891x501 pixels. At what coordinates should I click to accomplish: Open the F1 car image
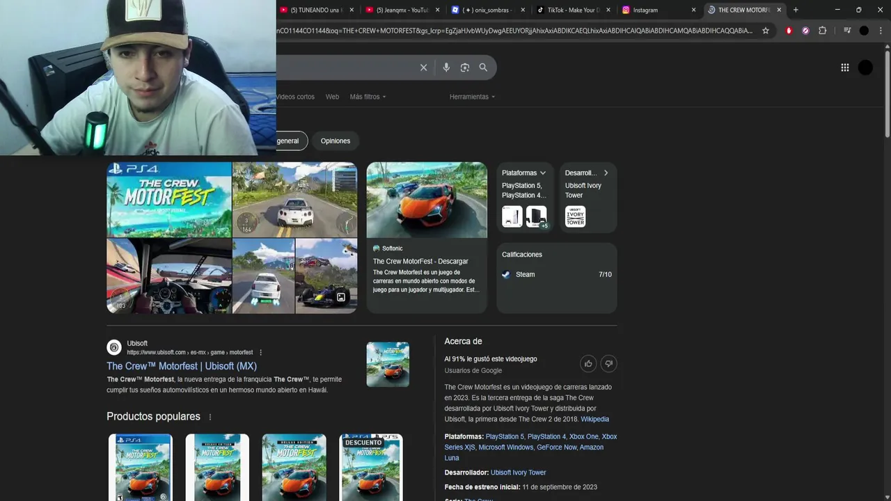pos(326,276)
